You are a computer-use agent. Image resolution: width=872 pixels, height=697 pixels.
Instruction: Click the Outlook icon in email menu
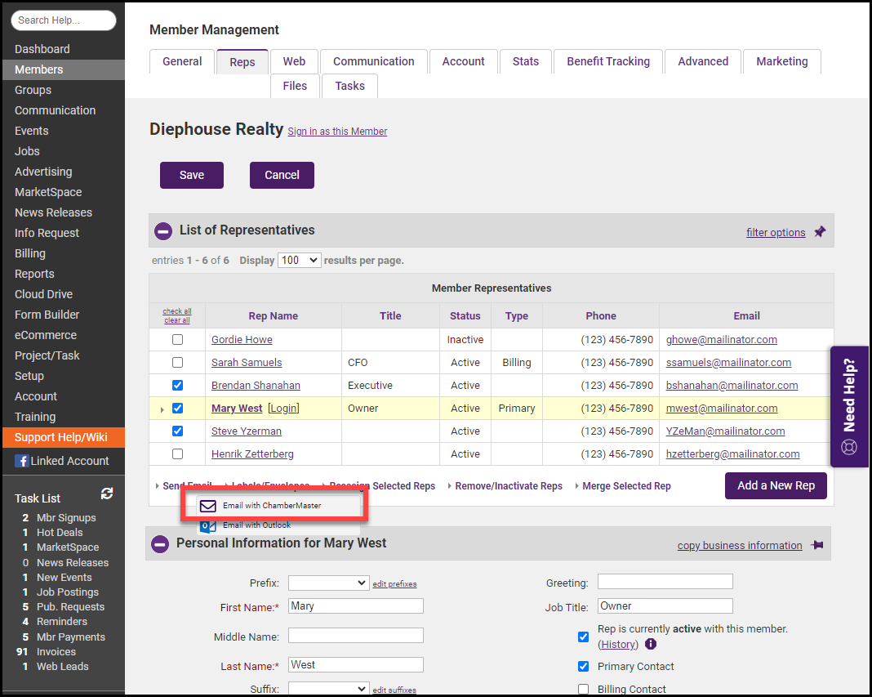click(x=208, y=525)
